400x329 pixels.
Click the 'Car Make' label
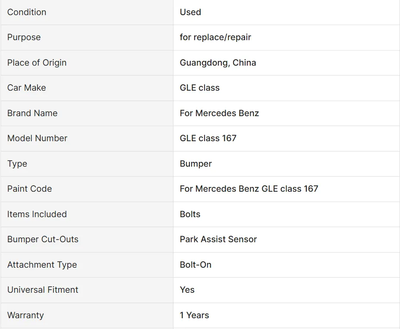tap(26, 88)
